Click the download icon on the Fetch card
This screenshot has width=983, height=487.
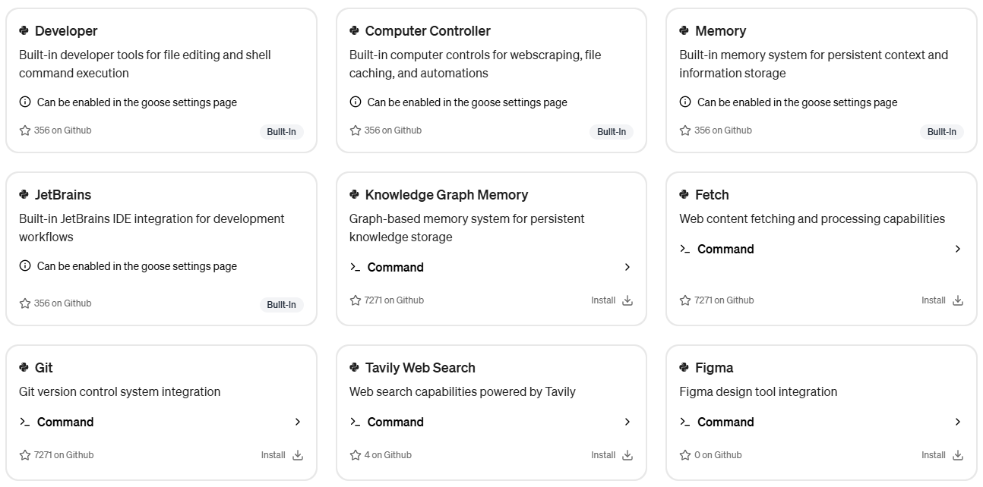(957, 300)
